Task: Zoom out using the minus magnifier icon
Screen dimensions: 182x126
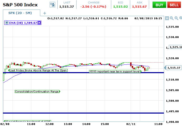Action: point(176,18)
